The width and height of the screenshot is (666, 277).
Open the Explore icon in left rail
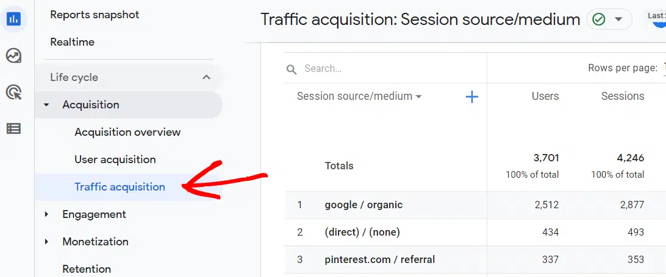[x=13, y=56]
